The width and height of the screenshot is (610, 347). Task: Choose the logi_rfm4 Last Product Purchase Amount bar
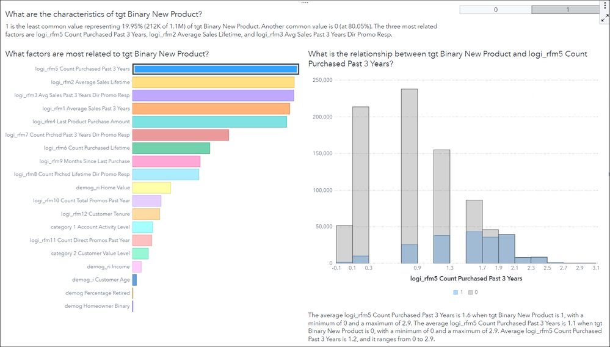(x=209, y=122)
